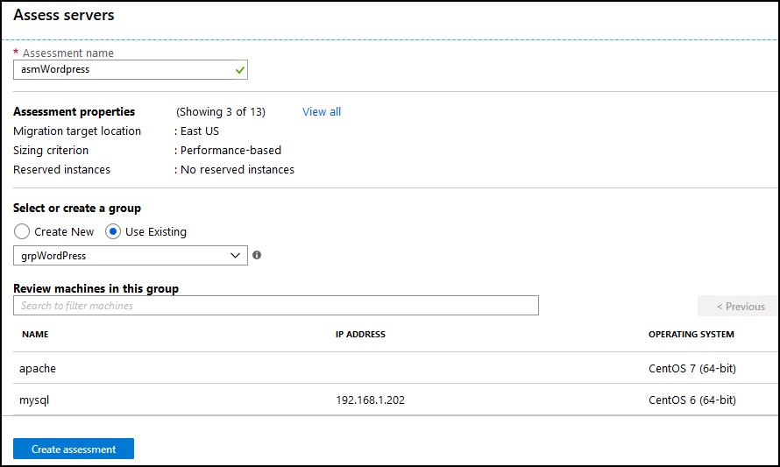Click the green checkmark in Assessment name field

point(240,70)
